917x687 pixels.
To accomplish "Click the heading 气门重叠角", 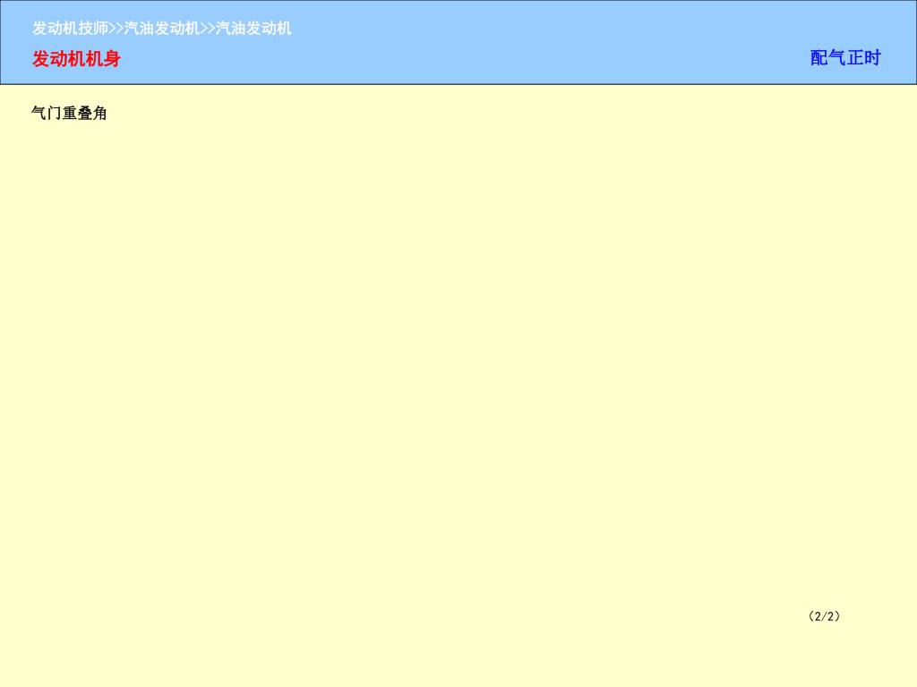I will click(69, 113).
